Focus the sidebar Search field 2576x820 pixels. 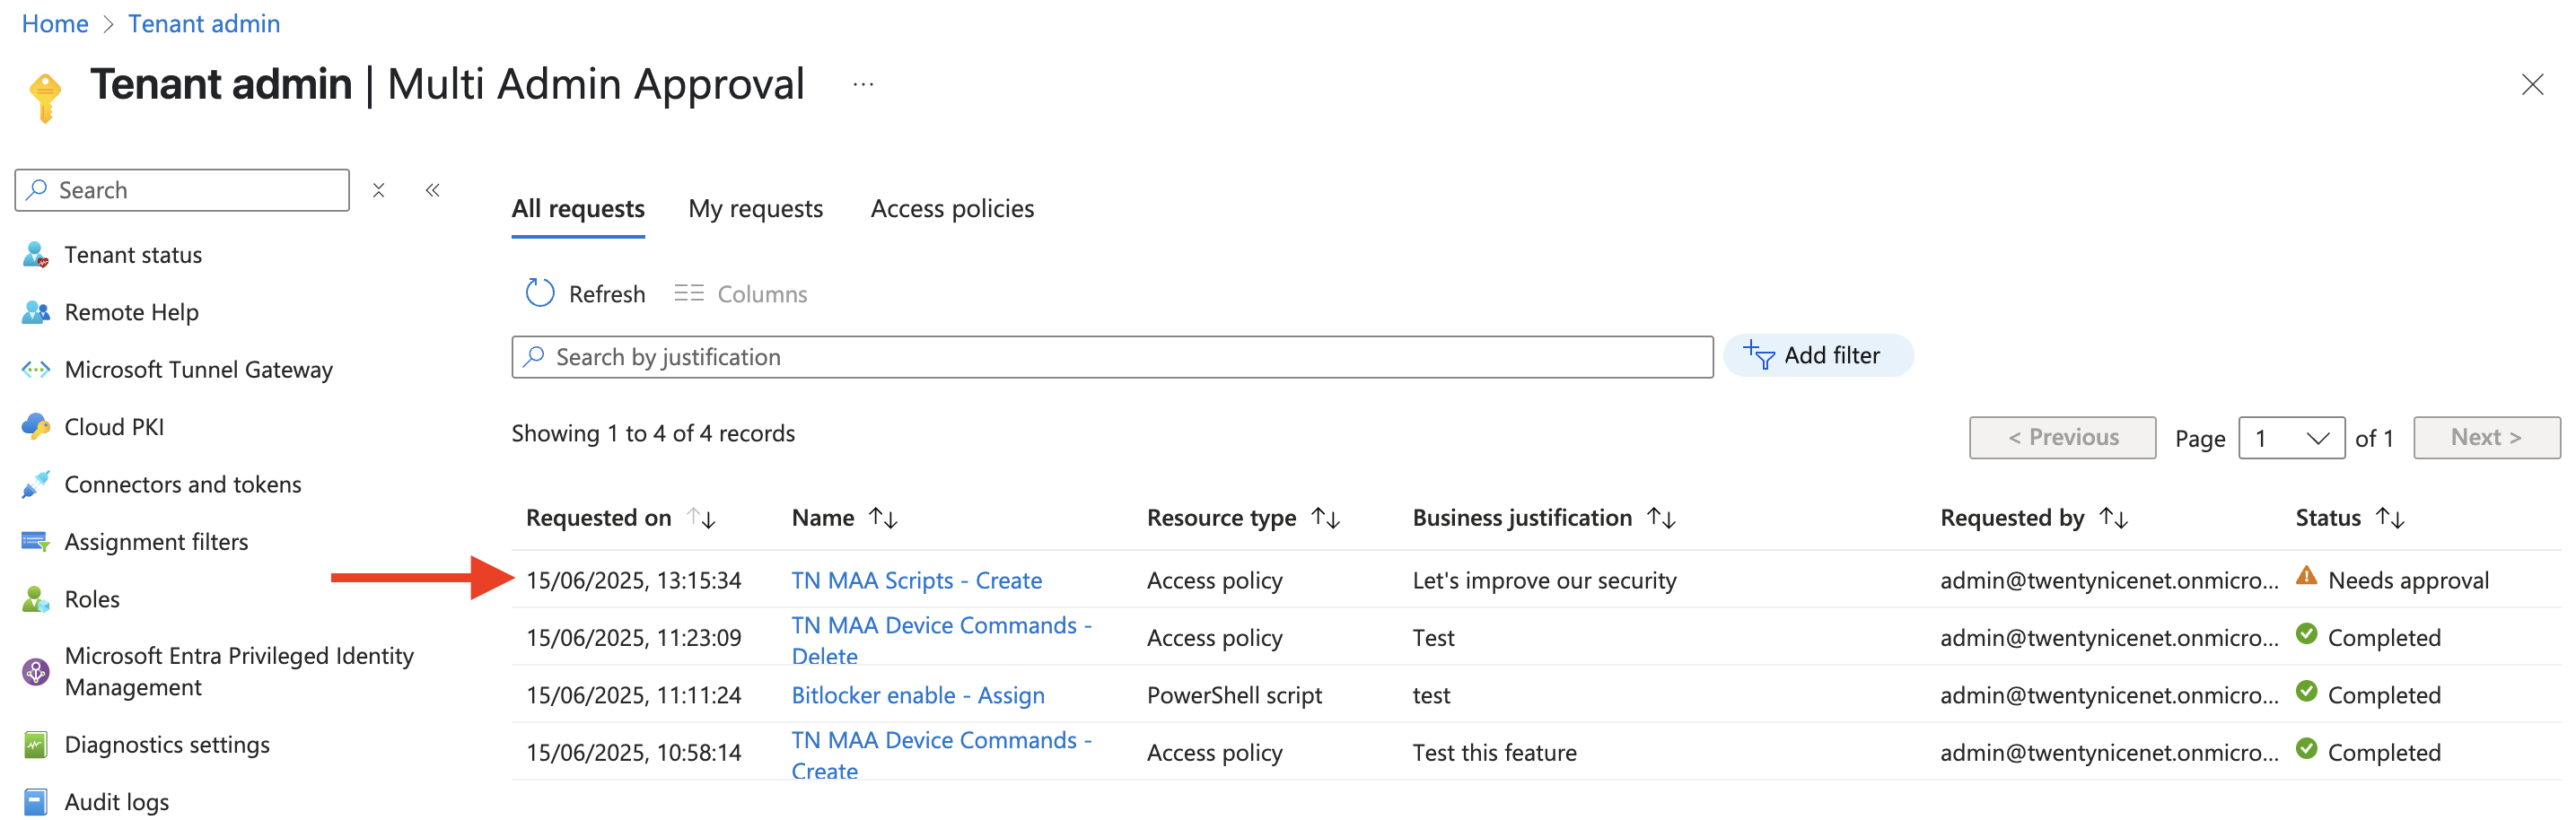pos(182,190)
